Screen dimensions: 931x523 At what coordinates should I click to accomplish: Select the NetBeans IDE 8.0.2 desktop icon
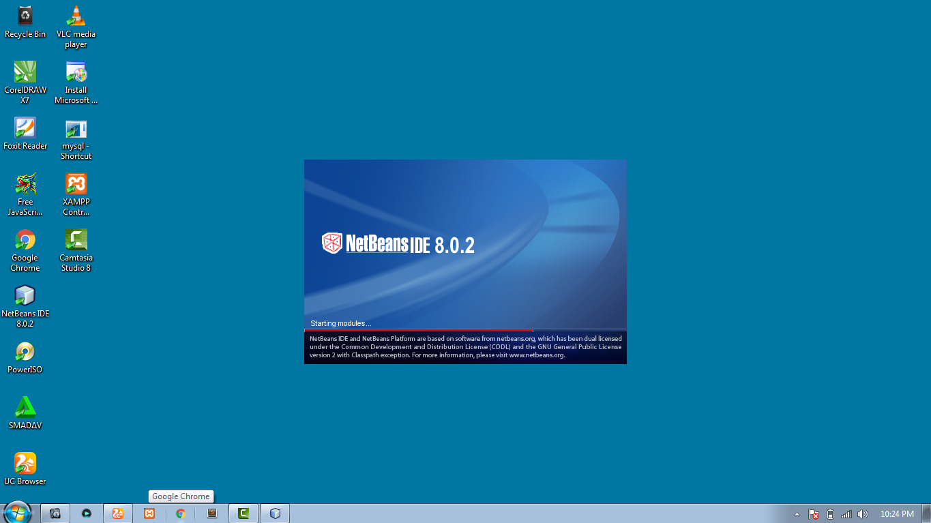(25, 307)
